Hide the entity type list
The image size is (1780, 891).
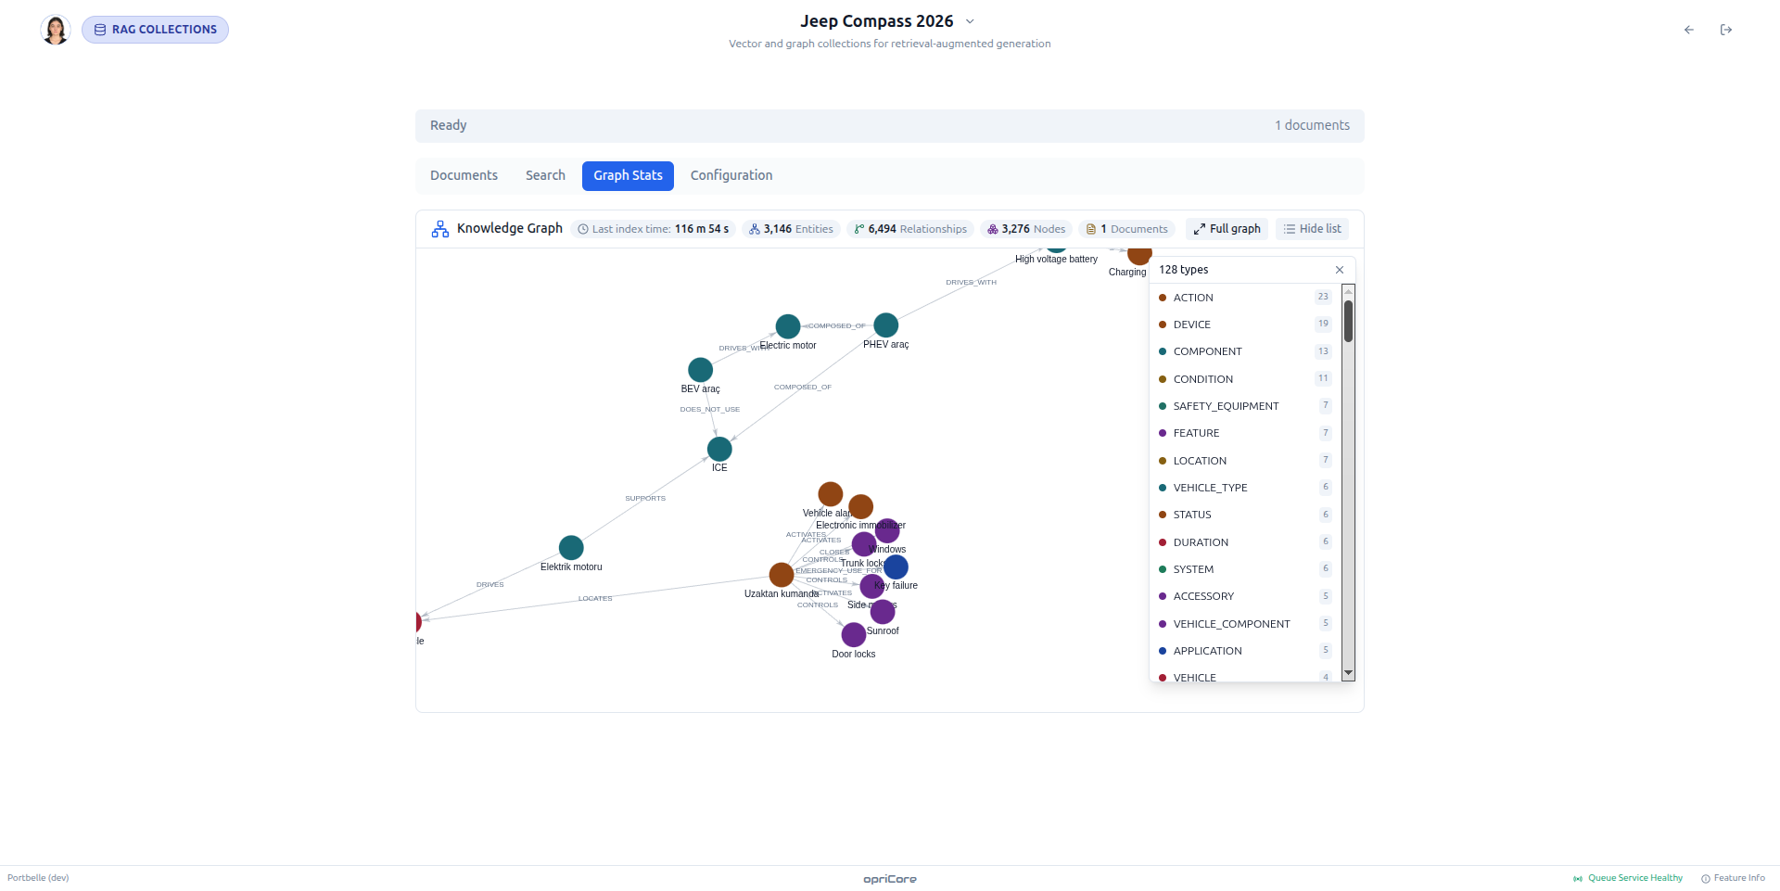(1312, 229)
